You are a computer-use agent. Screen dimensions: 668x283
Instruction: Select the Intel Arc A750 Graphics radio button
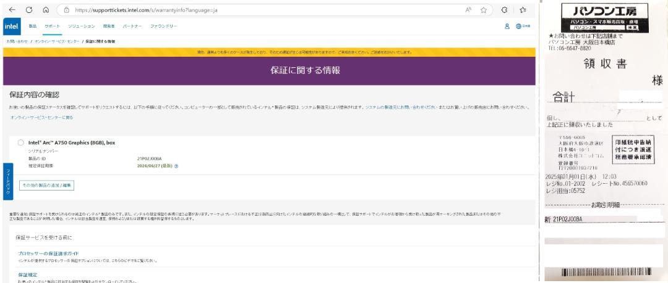pyautogui.click(x=20, y=143)
